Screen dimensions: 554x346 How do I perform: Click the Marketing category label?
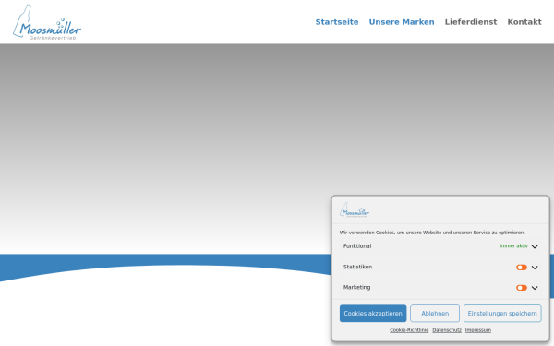click(x=356, y=287)
